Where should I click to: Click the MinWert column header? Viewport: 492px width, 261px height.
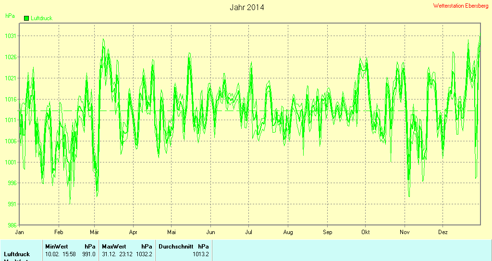coord(56,246)
